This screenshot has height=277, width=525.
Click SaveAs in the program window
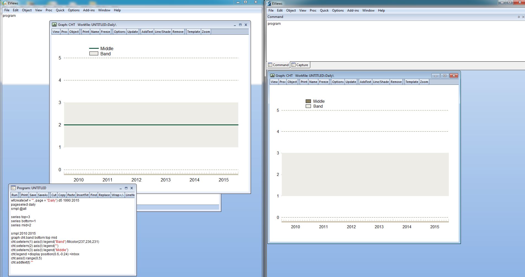pos(43,195)
